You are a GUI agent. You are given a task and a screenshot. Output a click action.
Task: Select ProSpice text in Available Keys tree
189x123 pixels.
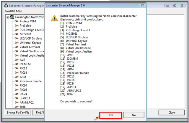[25, 26]
